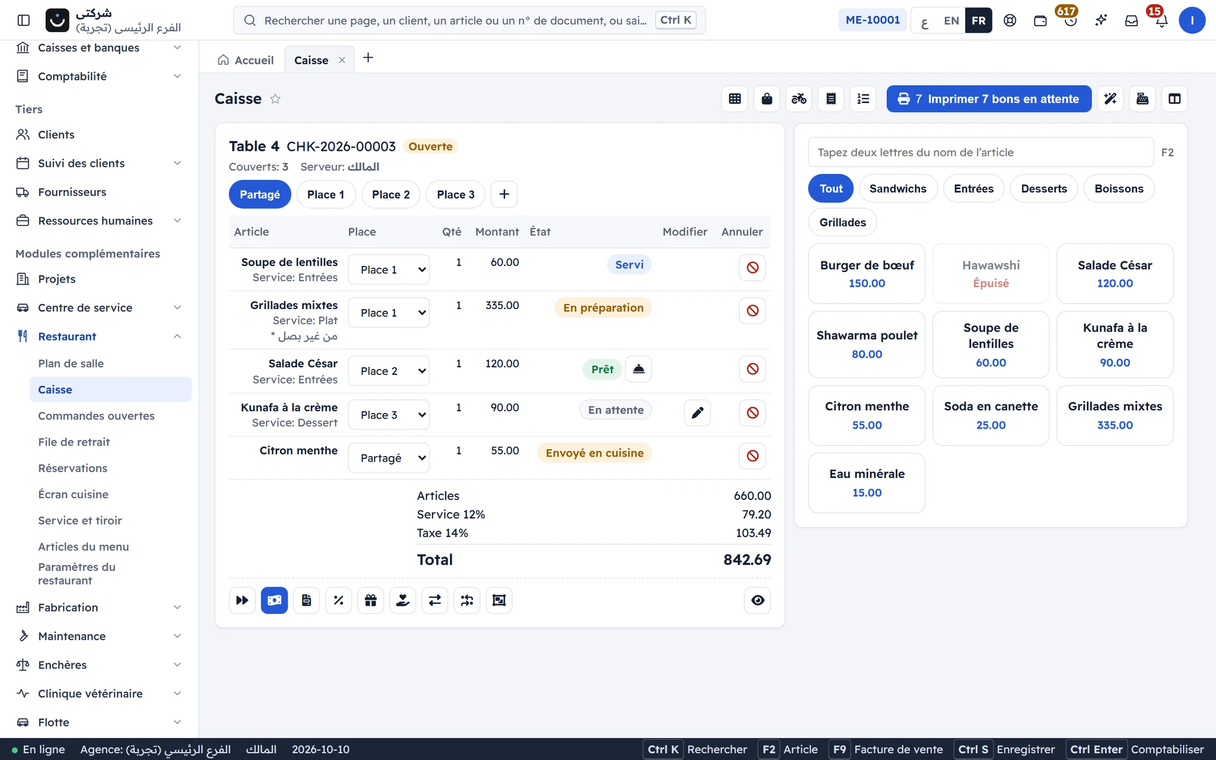Viewport: 1216px width, 760px height.
Task: Add the Burger de bœuf item tile
Action: [x=866, y=274]
